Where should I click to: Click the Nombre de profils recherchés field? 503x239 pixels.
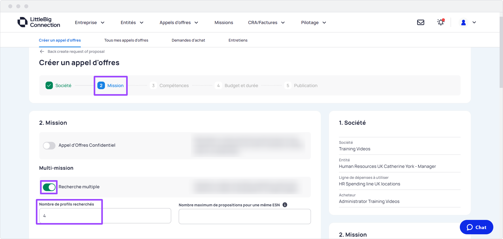pos(105,216)
